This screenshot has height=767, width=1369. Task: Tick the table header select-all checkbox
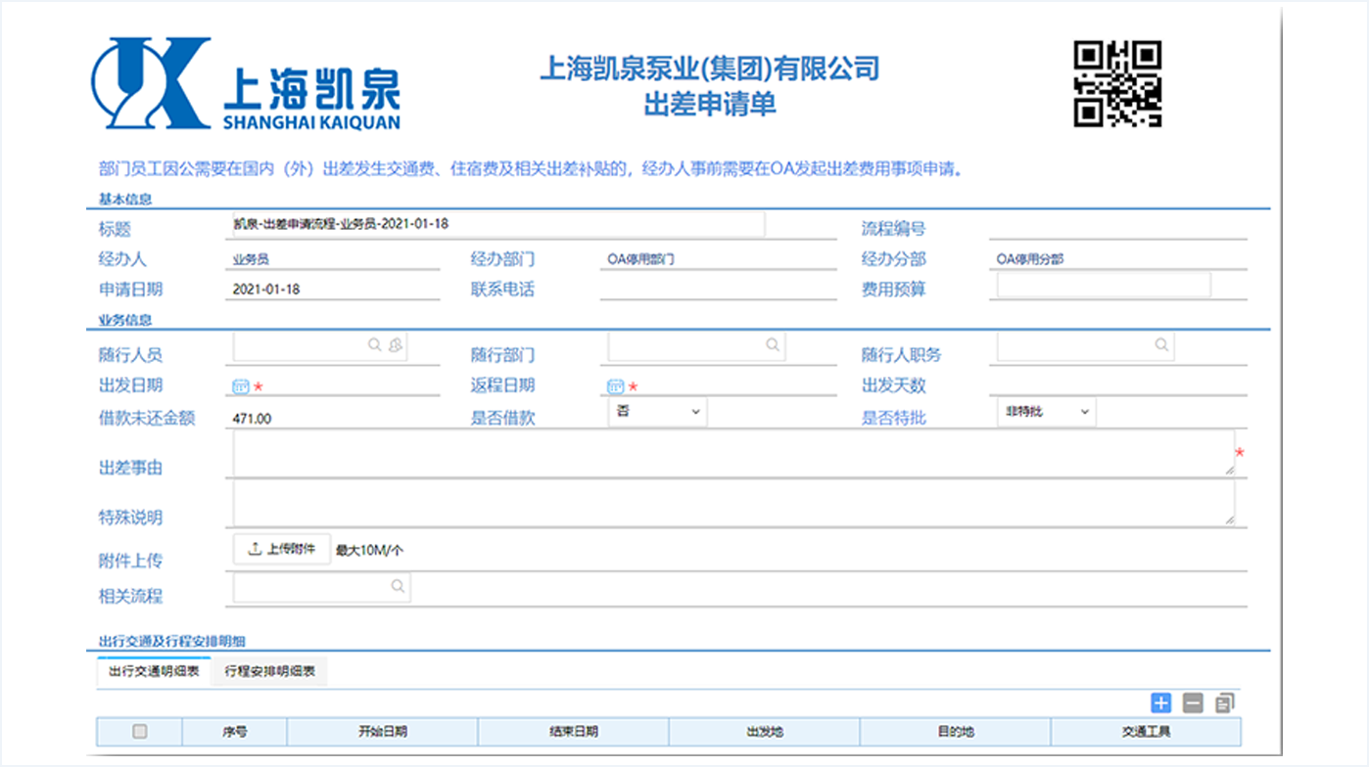pos(139,731)
